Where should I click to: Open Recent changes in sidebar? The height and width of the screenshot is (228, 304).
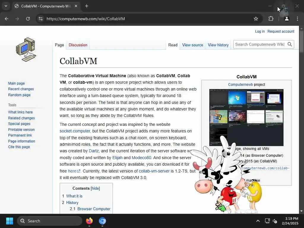click(x=21, y=89)
